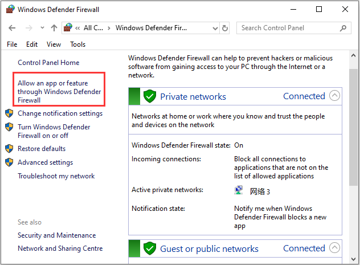The width and height of the screenshot is (360, 265).
Task: Click the vertical scrollbar thumb
Action: [353, 127]
